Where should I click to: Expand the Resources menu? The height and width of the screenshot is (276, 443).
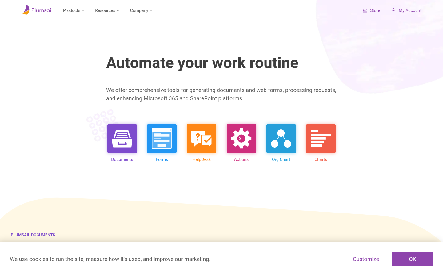pos(107,10)
